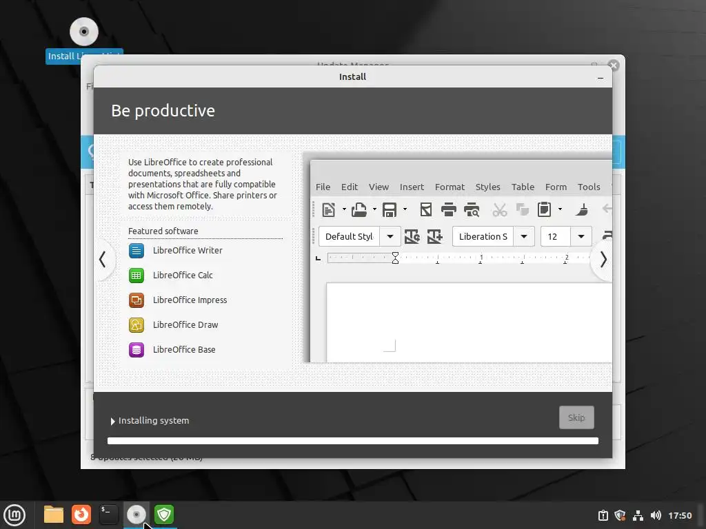Click the hourglass indent marker on ruler
The width and height of the screenshot is (706, 529).
[x=395, y=258]
